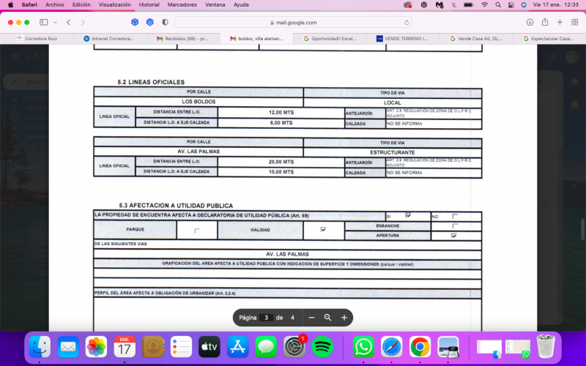Toggle the APERTURA checkbox
The height and width of the screenshot is (366, 586).
pos(453,236)
